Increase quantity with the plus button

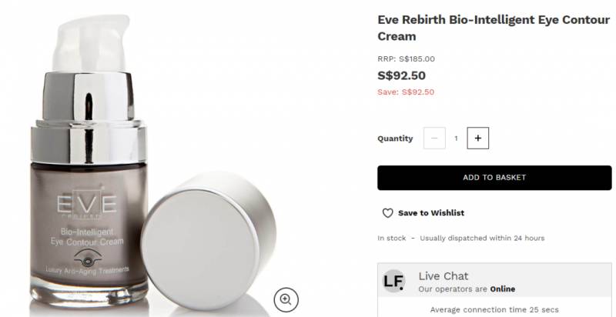point(477,138)
